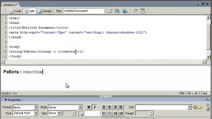Click the meta http-equiv code line

(78, 32)
